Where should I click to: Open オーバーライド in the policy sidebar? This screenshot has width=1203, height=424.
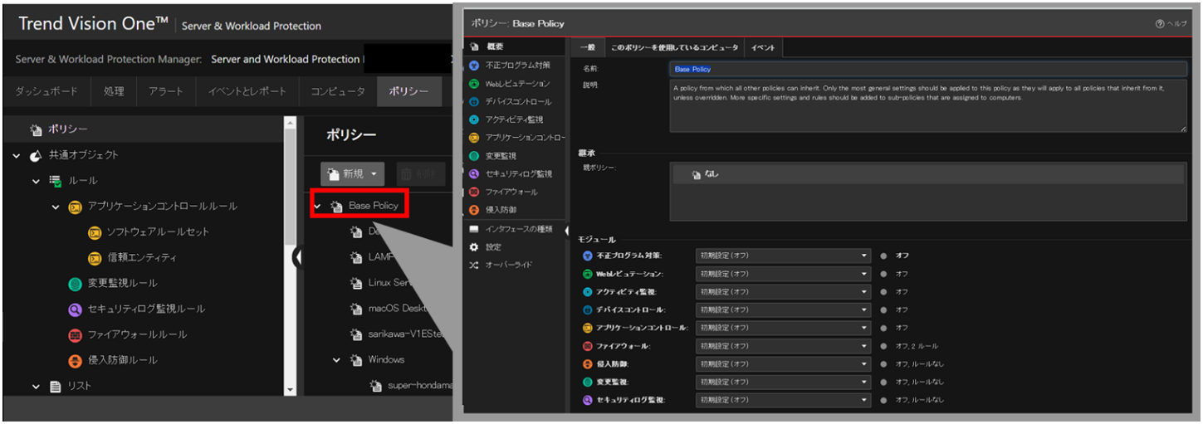click(508, 265)
